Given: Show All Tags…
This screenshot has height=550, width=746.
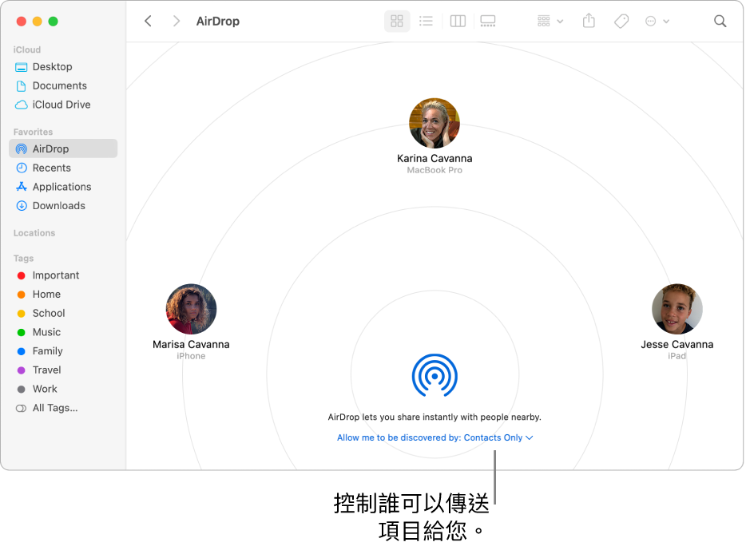Looking at the screenshot, I should click(x=63, y=408).
